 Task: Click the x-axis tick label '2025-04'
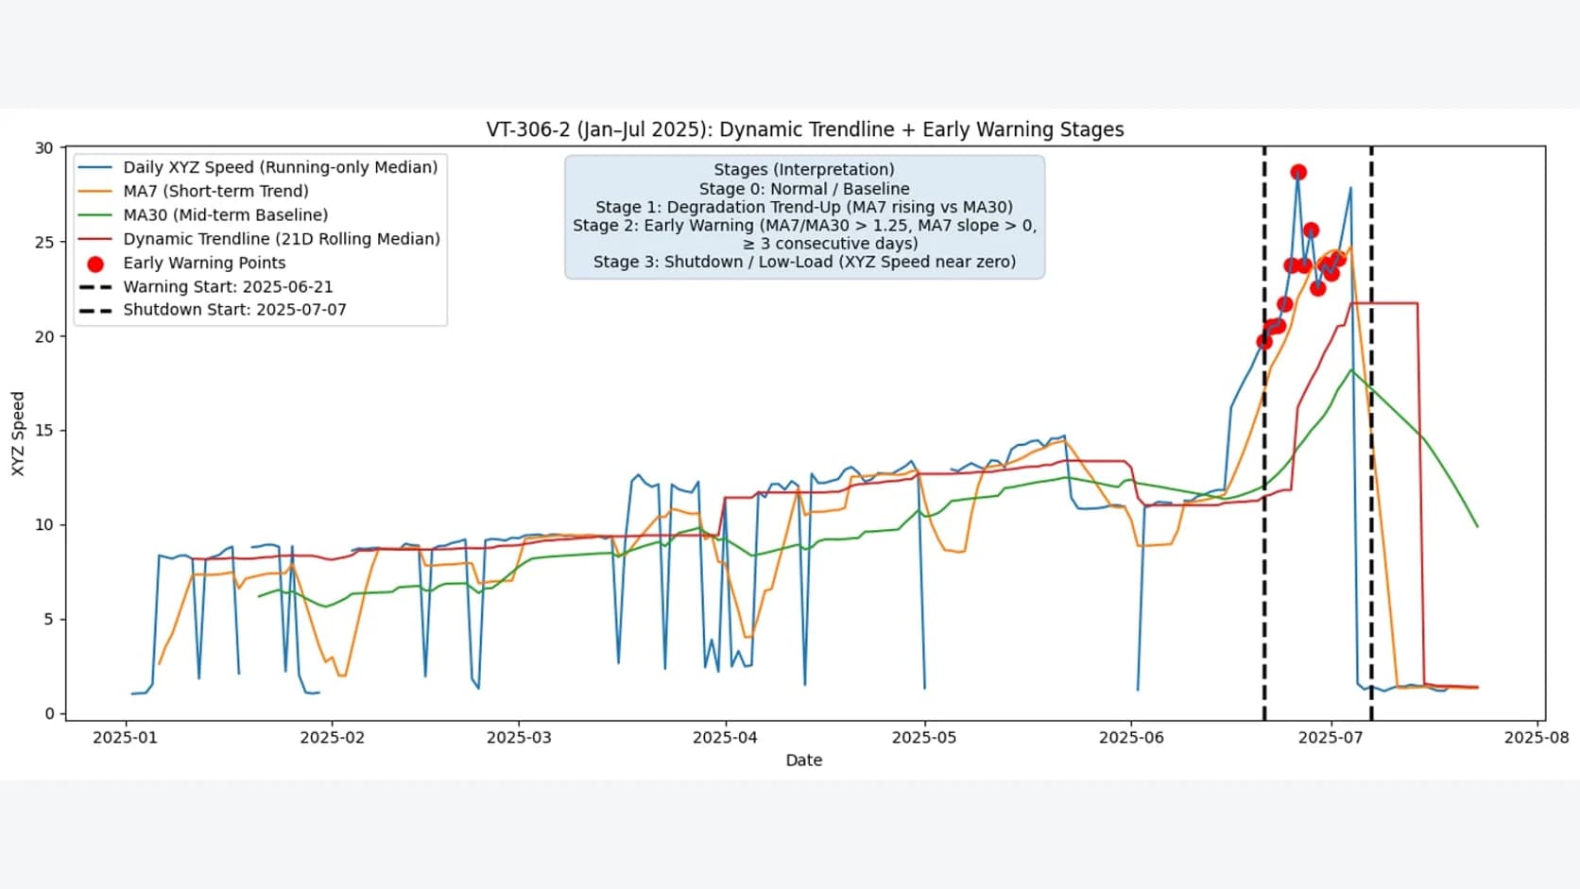[x=725, y=737]
